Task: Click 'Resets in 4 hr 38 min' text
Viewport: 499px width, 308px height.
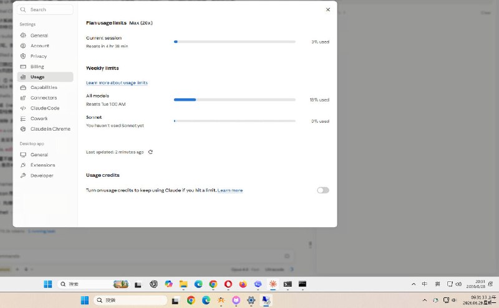Action: [x=107, y=47]
